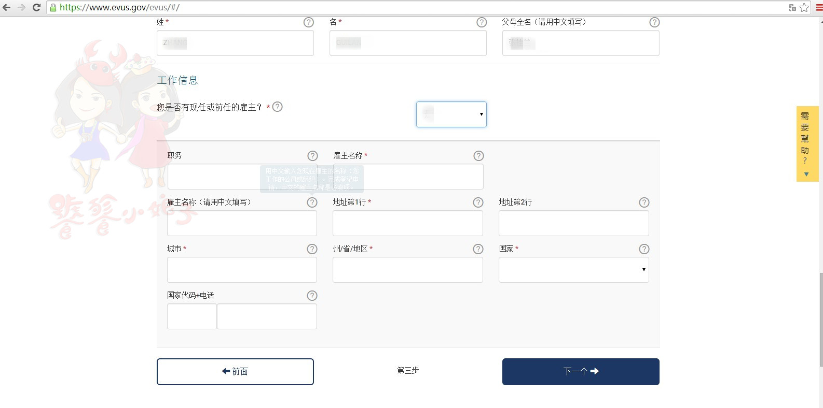823x408 pixels.
Task: Click the 名 given name input field
Action: [408, 43]
